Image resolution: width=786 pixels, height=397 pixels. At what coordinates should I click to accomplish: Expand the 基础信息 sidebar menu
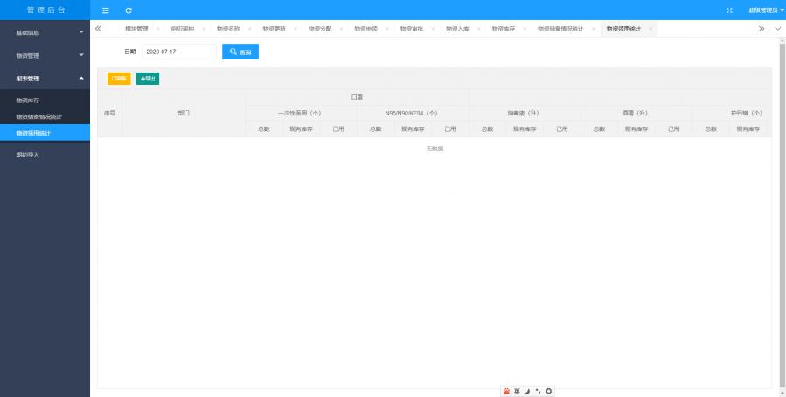[x=45, y=32]
